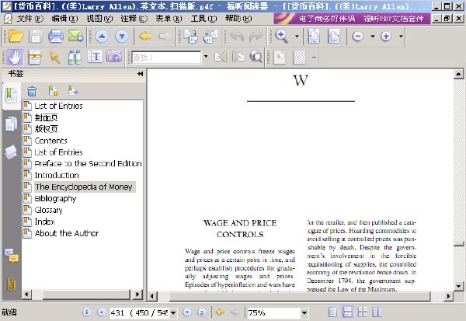This screenshot has height=321, width=466.
Task: Click the Print icon in toolbar
Action: pyautogui.click(x=56, y=37)
